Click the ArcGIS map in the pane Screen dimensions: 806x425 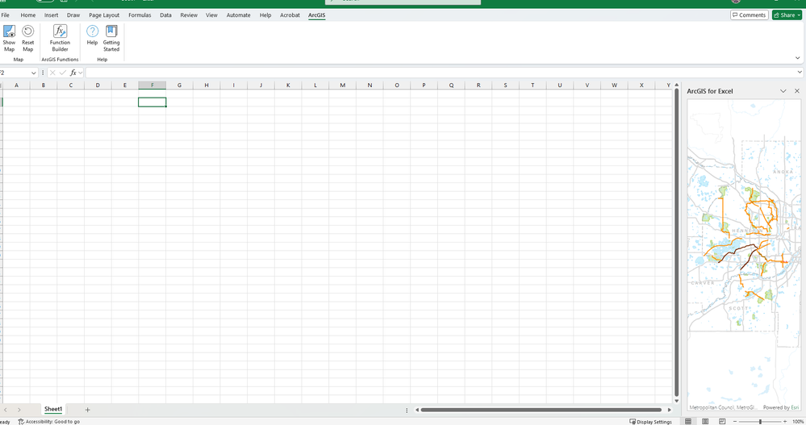[x=744, y=255]
